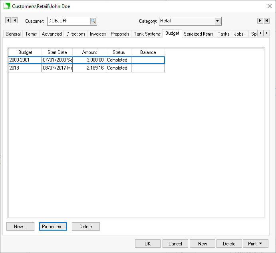Viewport: 276px width, 253px height.
Task: Click the customer lookup magnifier icon
Action: point(93,21)
